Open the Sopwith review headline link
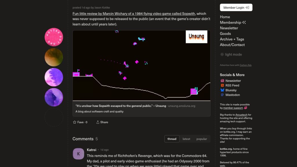The image size is (297, 167). (134, 14)
